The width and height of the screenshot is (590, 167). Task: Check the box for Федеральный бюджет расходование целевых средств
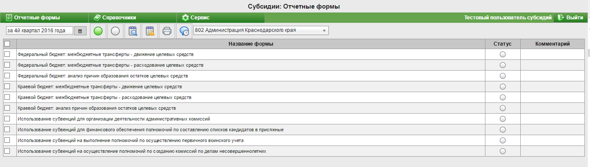(7, 65)
